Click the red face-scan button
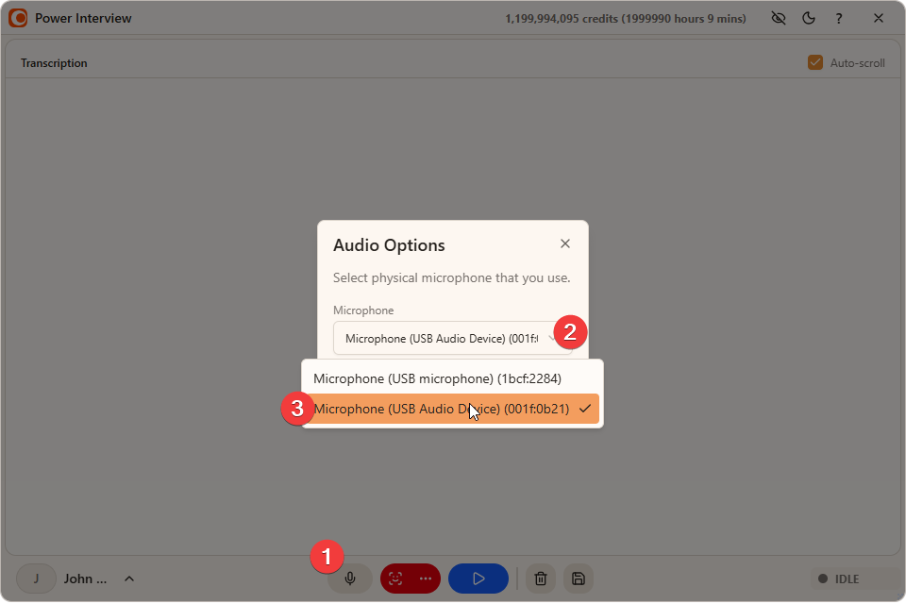This screenshot has height=604, width=906. click(x=395, y=579)
